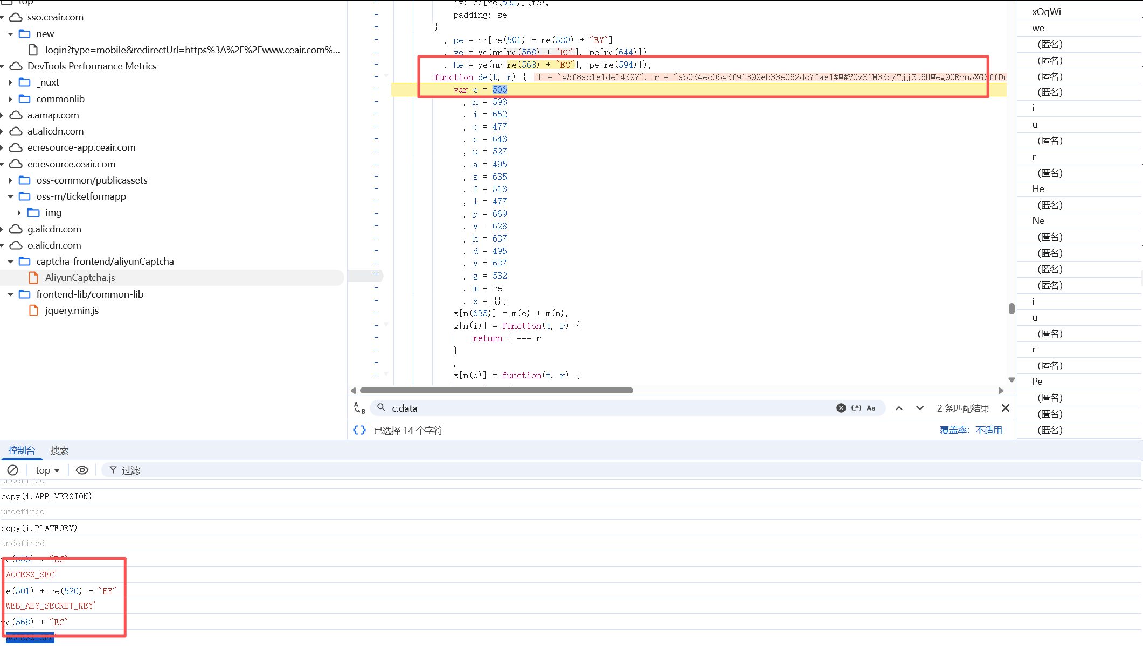This screenshot has width=1143, height=670.
Task: Click console entry copy(i.PLATFORM)
Action: coord(39,528)
